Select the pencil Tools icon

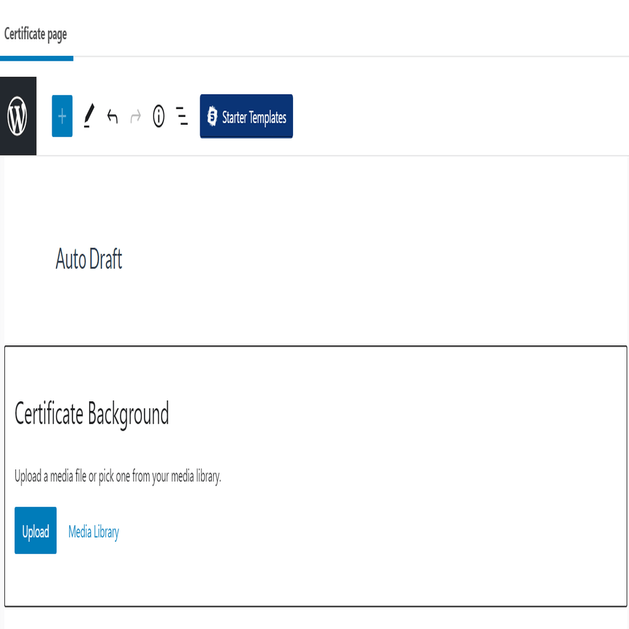pyautogui.click(x=89, y=116)
